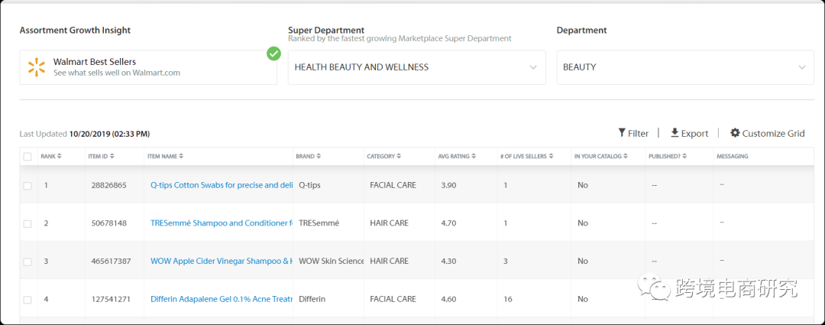Check the box for the Q-tips row
825x325 pixels.
click(27, 185)
